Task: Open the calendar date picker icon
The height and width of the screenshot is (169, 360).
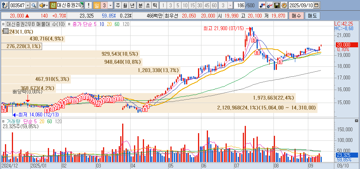Action: point(317,5)
